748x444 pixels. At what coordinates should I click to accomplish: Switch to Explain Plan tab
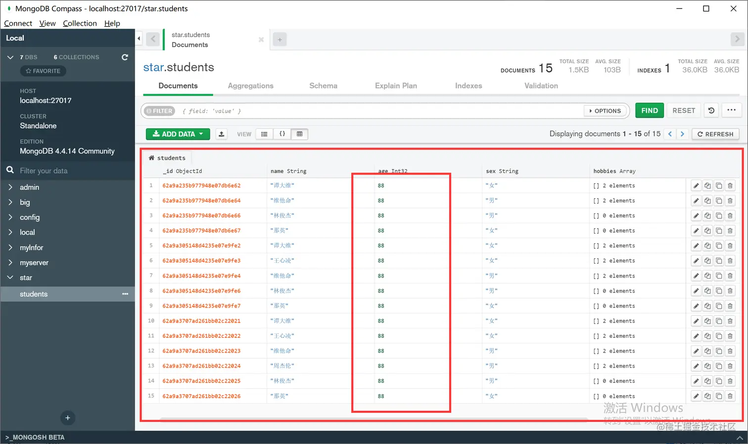[x=396, y=86]
